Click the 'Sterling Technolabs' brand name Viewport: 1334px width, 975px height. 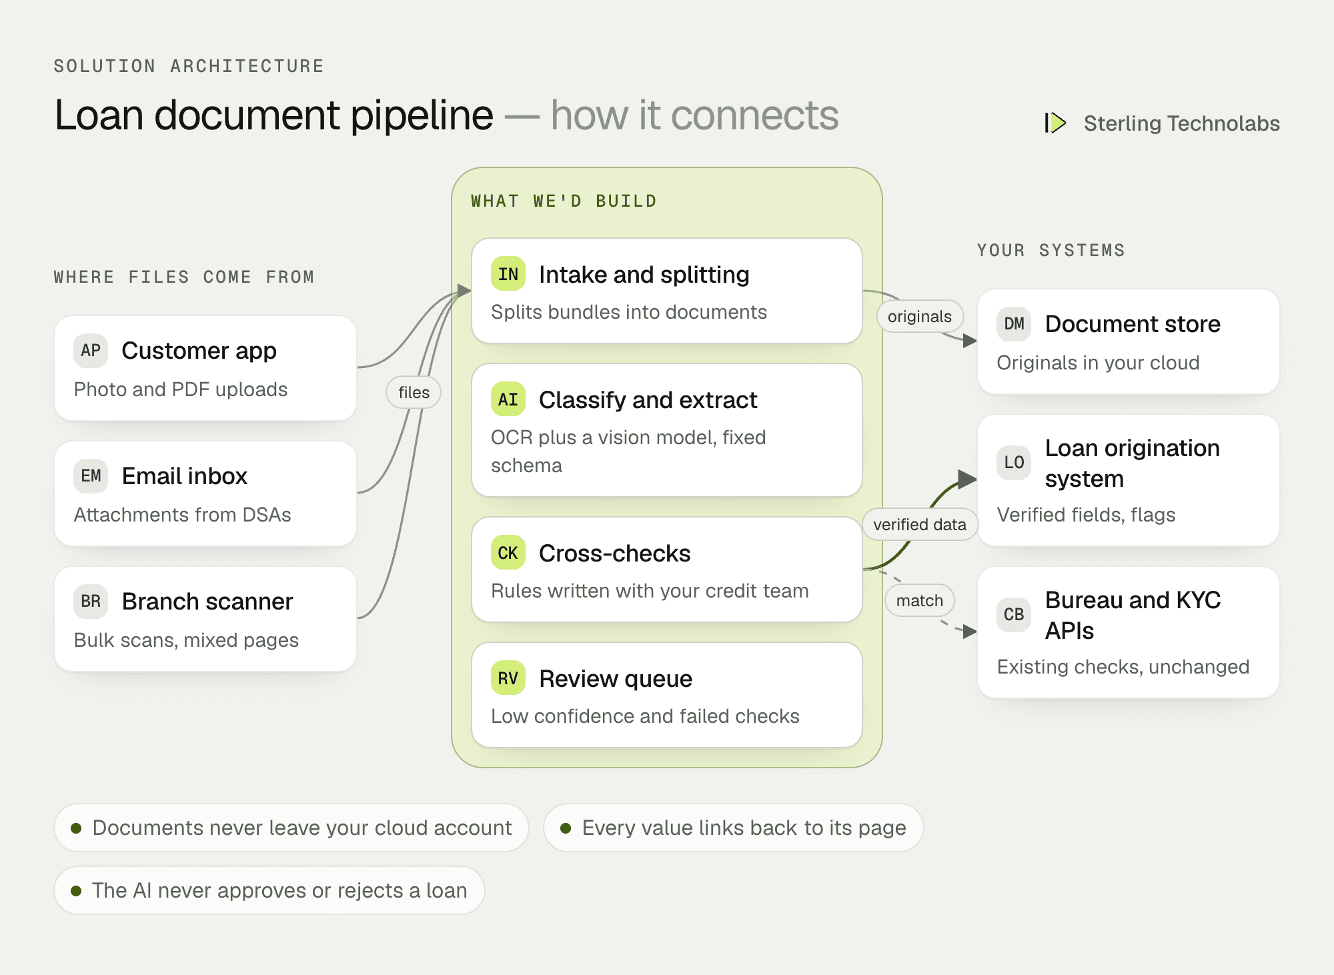pyautogui.click(x=1181, y=123)
